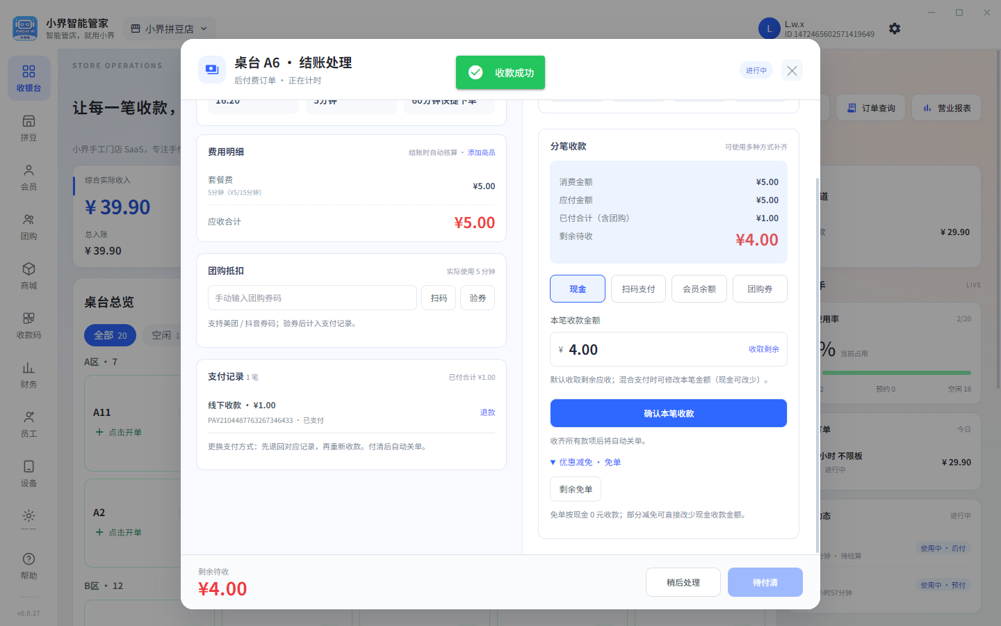
Task: Open the 拼豆 sidebar section
Action: (x=29, y=128)
